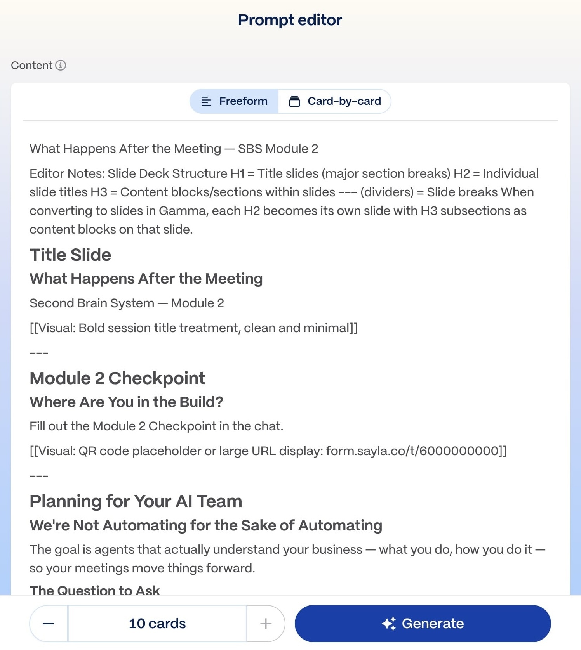This screenshot has height=650, width=581.
Task: Switch to Freeform mode
Action: tap(234, 101)
